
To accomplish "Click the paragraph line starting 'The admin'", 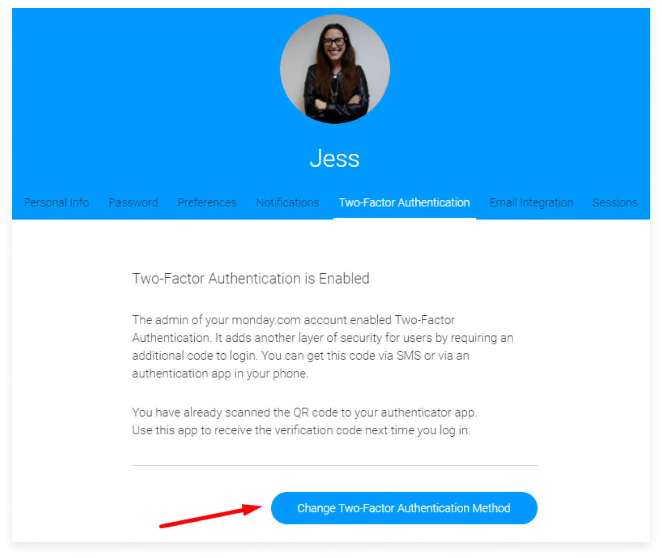I will [x=293, y=320].
